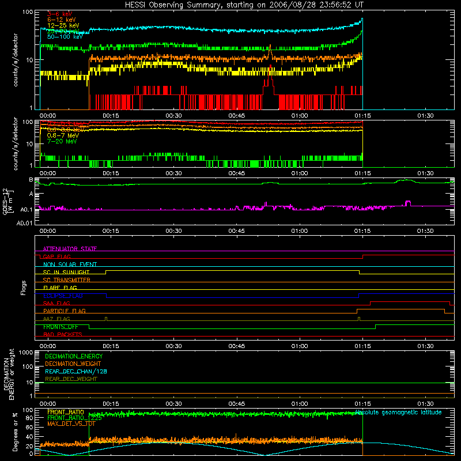Click the MAX_DET_VS_TOT legend label
The height and width of the screenshot is (461, 461).
(71, 424)
